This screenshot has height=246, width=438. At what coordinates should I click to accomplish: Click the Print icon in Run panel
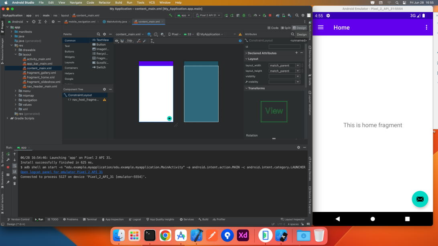(x=14, y=177)
